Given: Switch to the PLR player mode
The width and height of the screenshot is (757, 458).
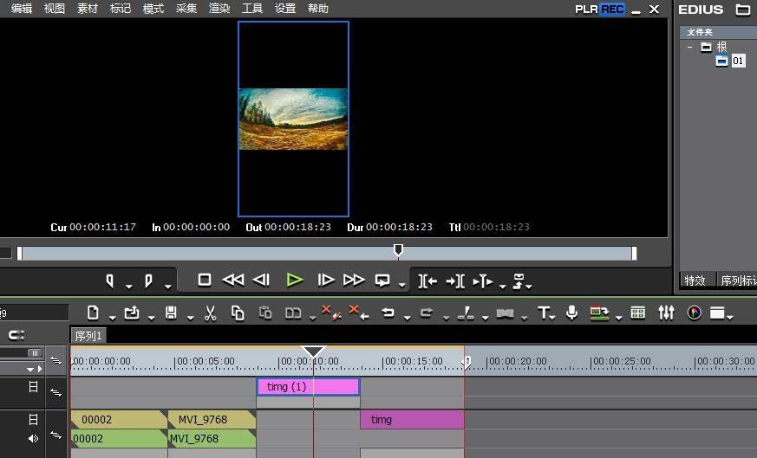Looking at the screenshot, I should coord(586,10).
